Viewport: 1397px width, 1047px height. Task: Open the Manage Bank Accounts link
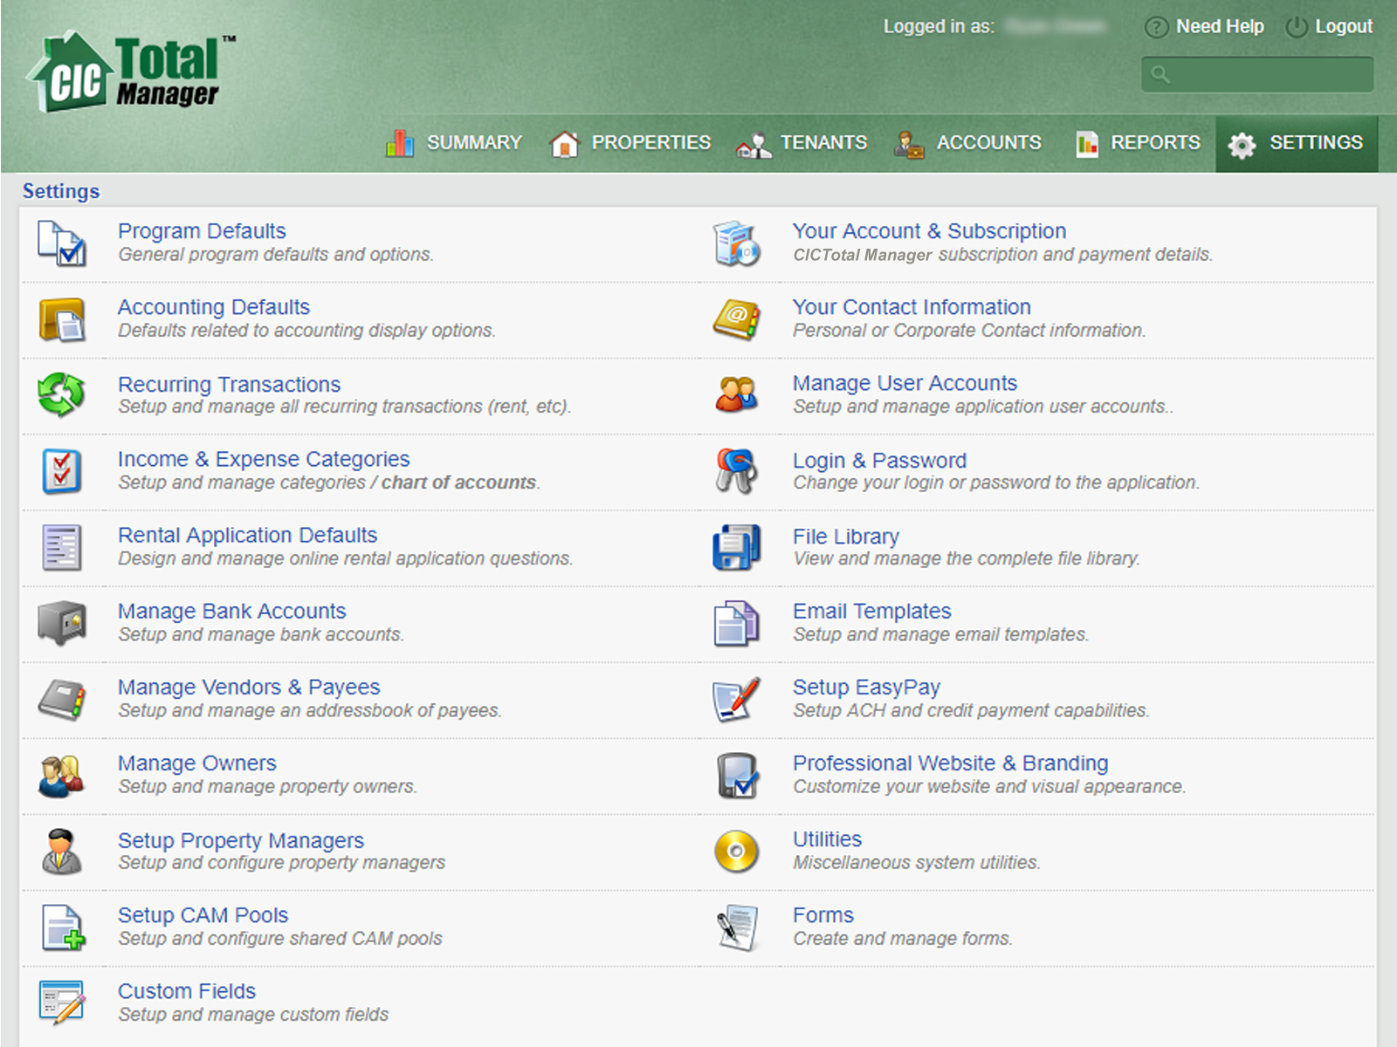click(231, 611)
